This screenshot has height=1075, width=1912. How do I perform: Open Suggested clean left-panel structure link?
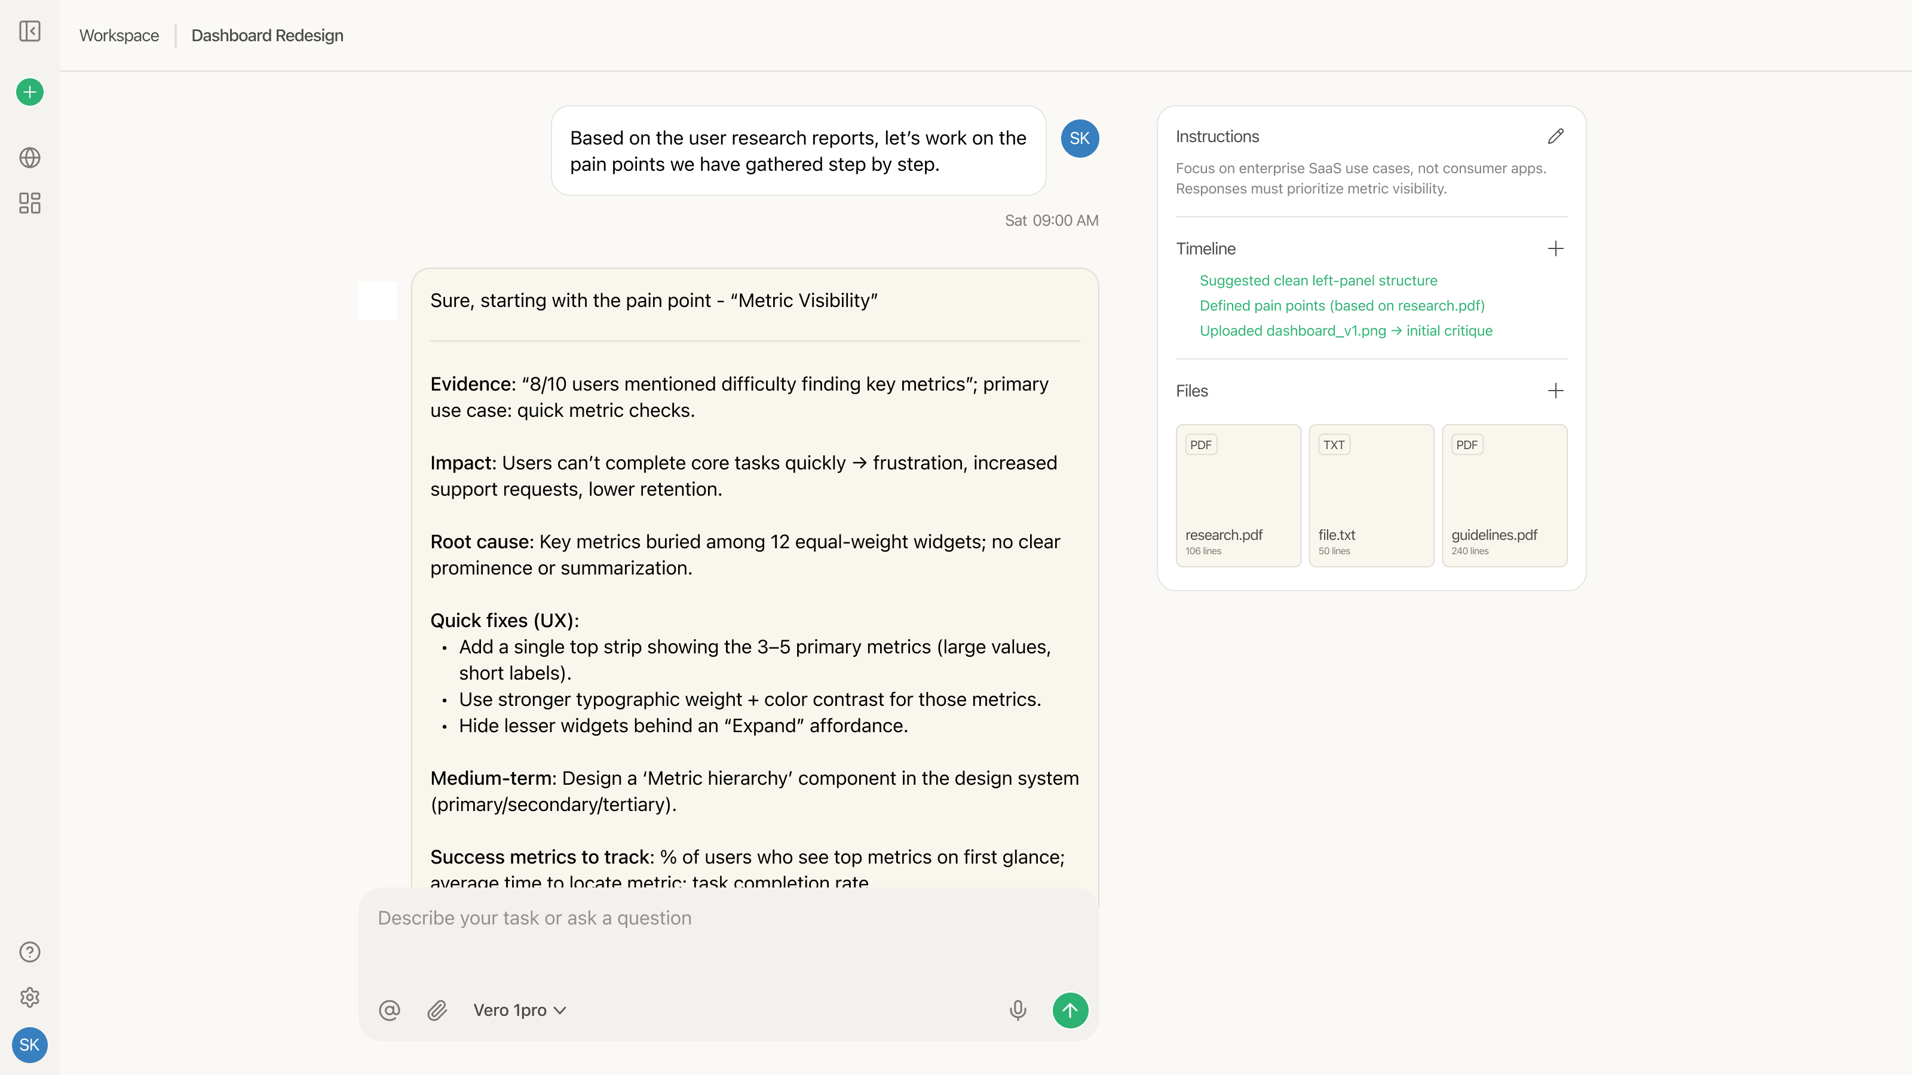(x=1318, y=281)
